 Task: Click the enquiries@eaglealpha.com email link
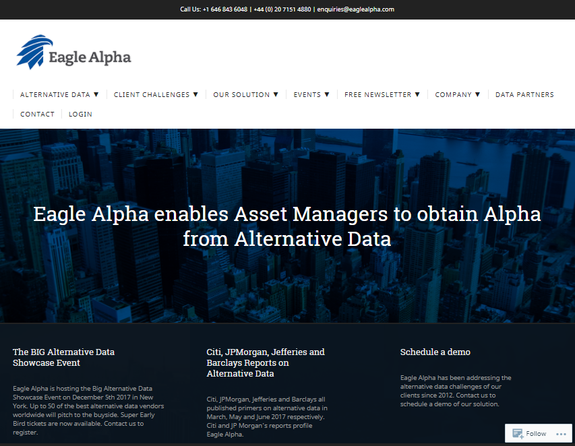(355, 9)
